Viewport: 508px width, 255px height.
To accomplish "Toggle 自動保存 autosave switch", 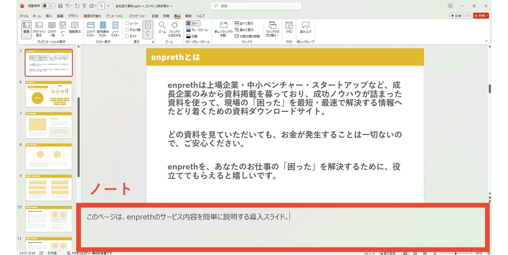I will click(48, 6).
